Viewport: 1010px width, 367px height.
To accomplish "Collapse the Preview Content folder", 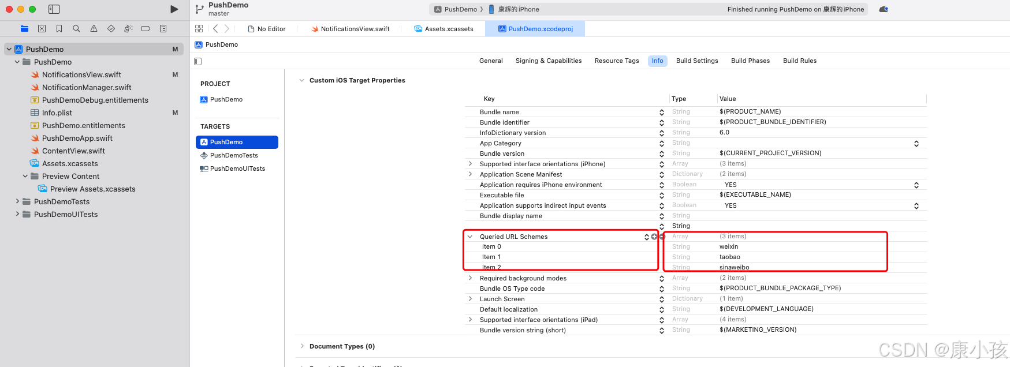I will point(25,176).
